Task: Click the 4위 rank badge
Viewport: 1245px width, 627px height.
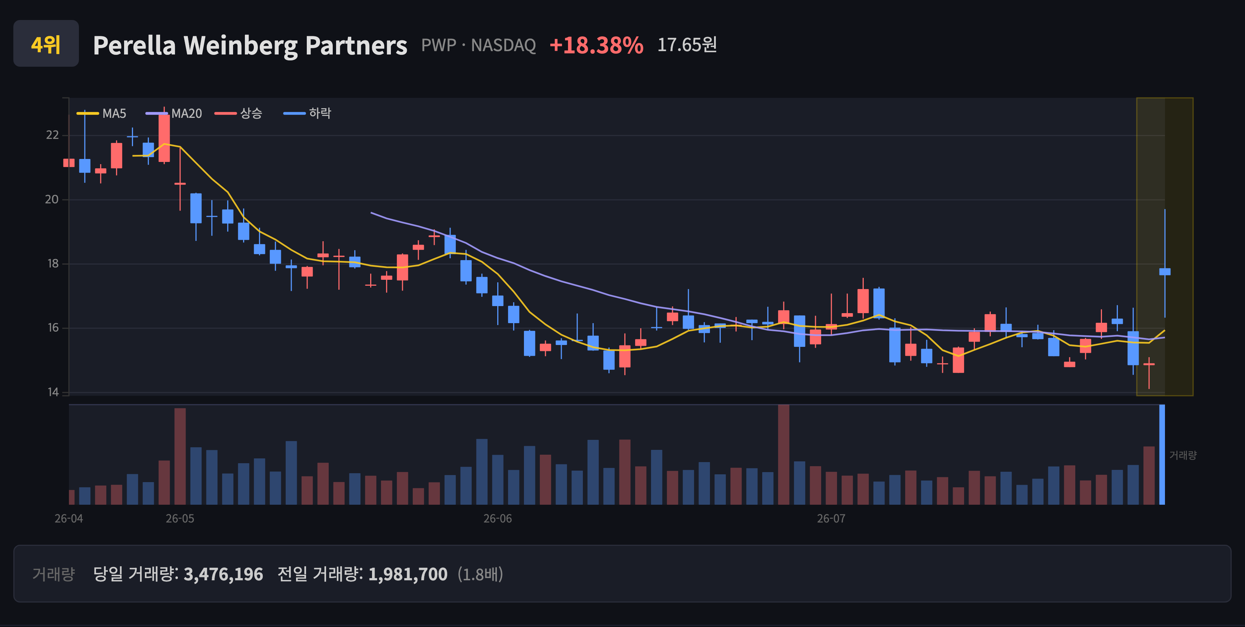Action: click(46, 43)
